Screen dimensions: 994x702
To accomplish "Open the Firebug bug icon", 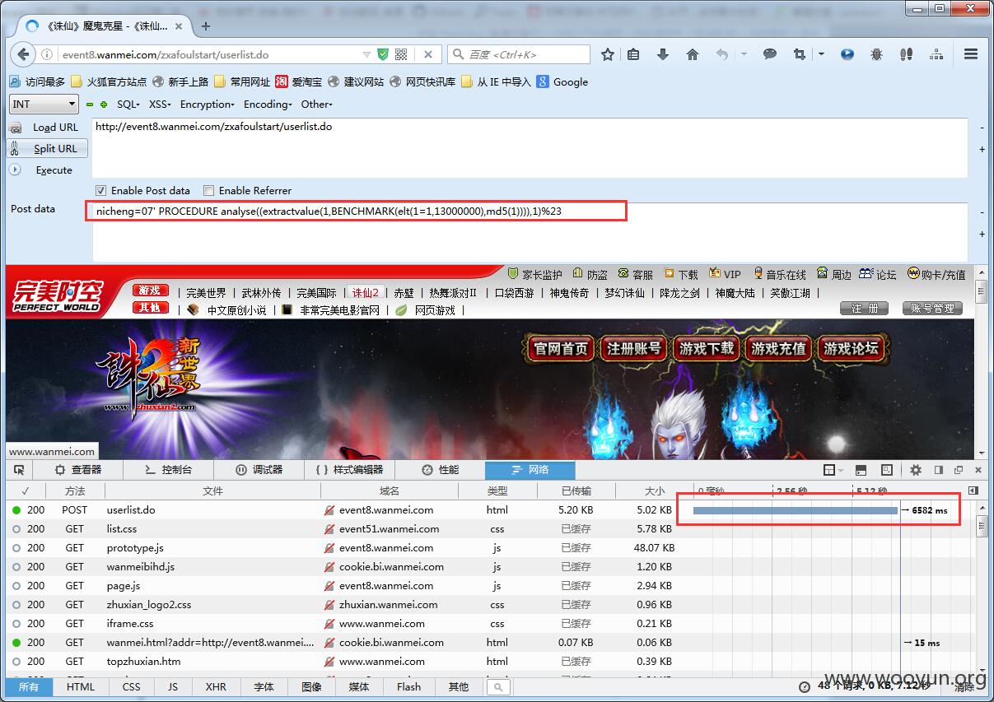I will pyautogui.click(x=877, y=54).
